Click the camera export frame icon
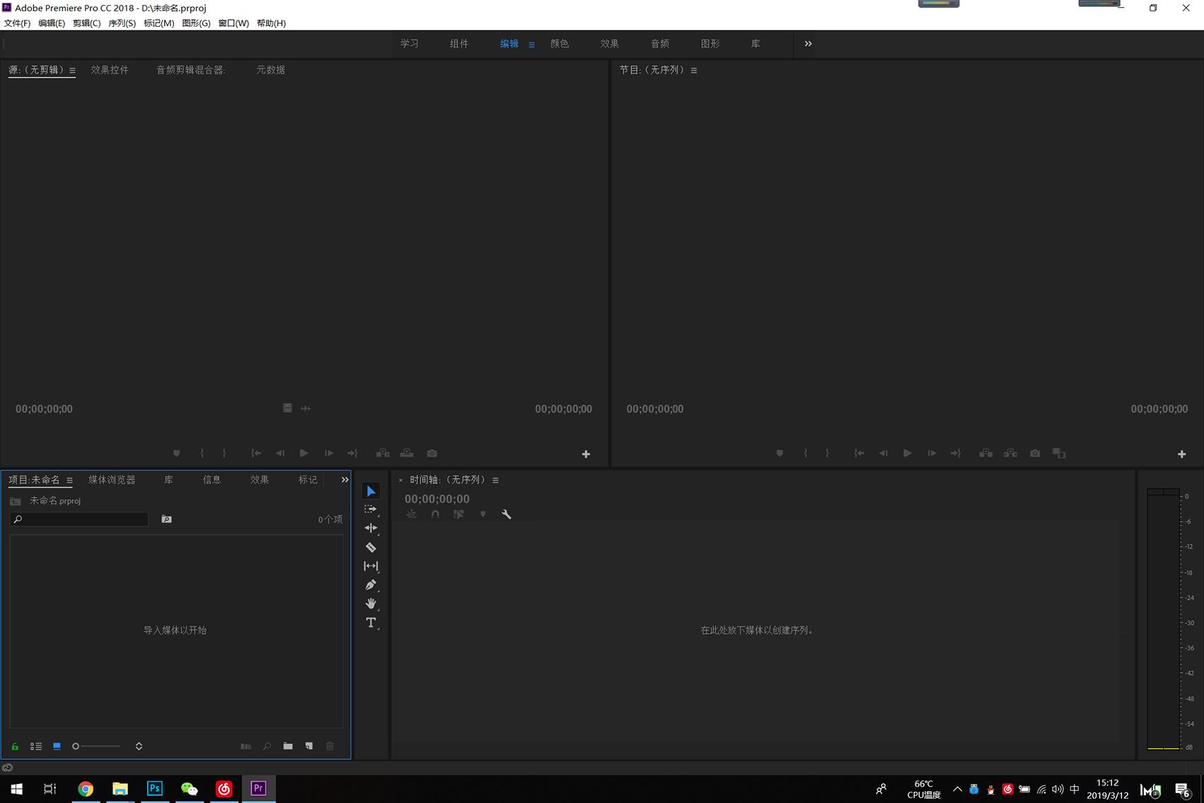1204x803 pixels. 432,452
